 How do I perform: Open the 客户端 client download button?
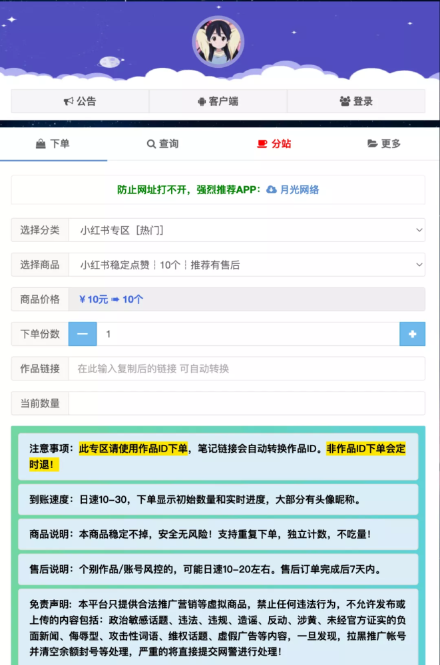coord(218,101)
